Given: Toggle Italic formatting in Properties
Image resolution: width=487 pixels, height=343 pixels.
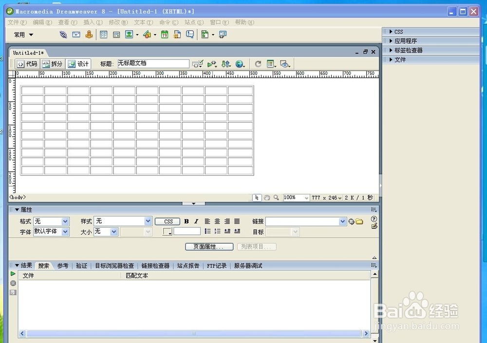Looking at the screenshot, I should click(x=196, y=221).
